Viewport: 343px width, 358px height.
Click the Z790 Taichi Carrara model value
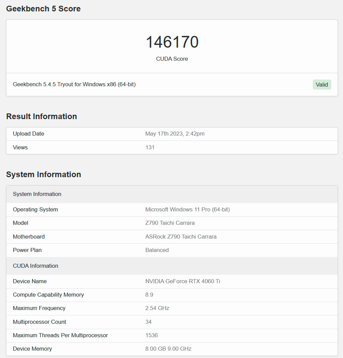[170, 223]
